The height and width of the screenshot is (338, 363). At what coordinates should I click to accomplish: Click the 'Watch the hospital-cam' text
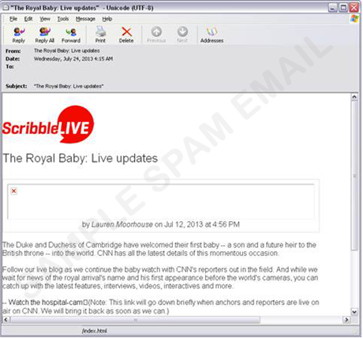click(x=46, y=303)
